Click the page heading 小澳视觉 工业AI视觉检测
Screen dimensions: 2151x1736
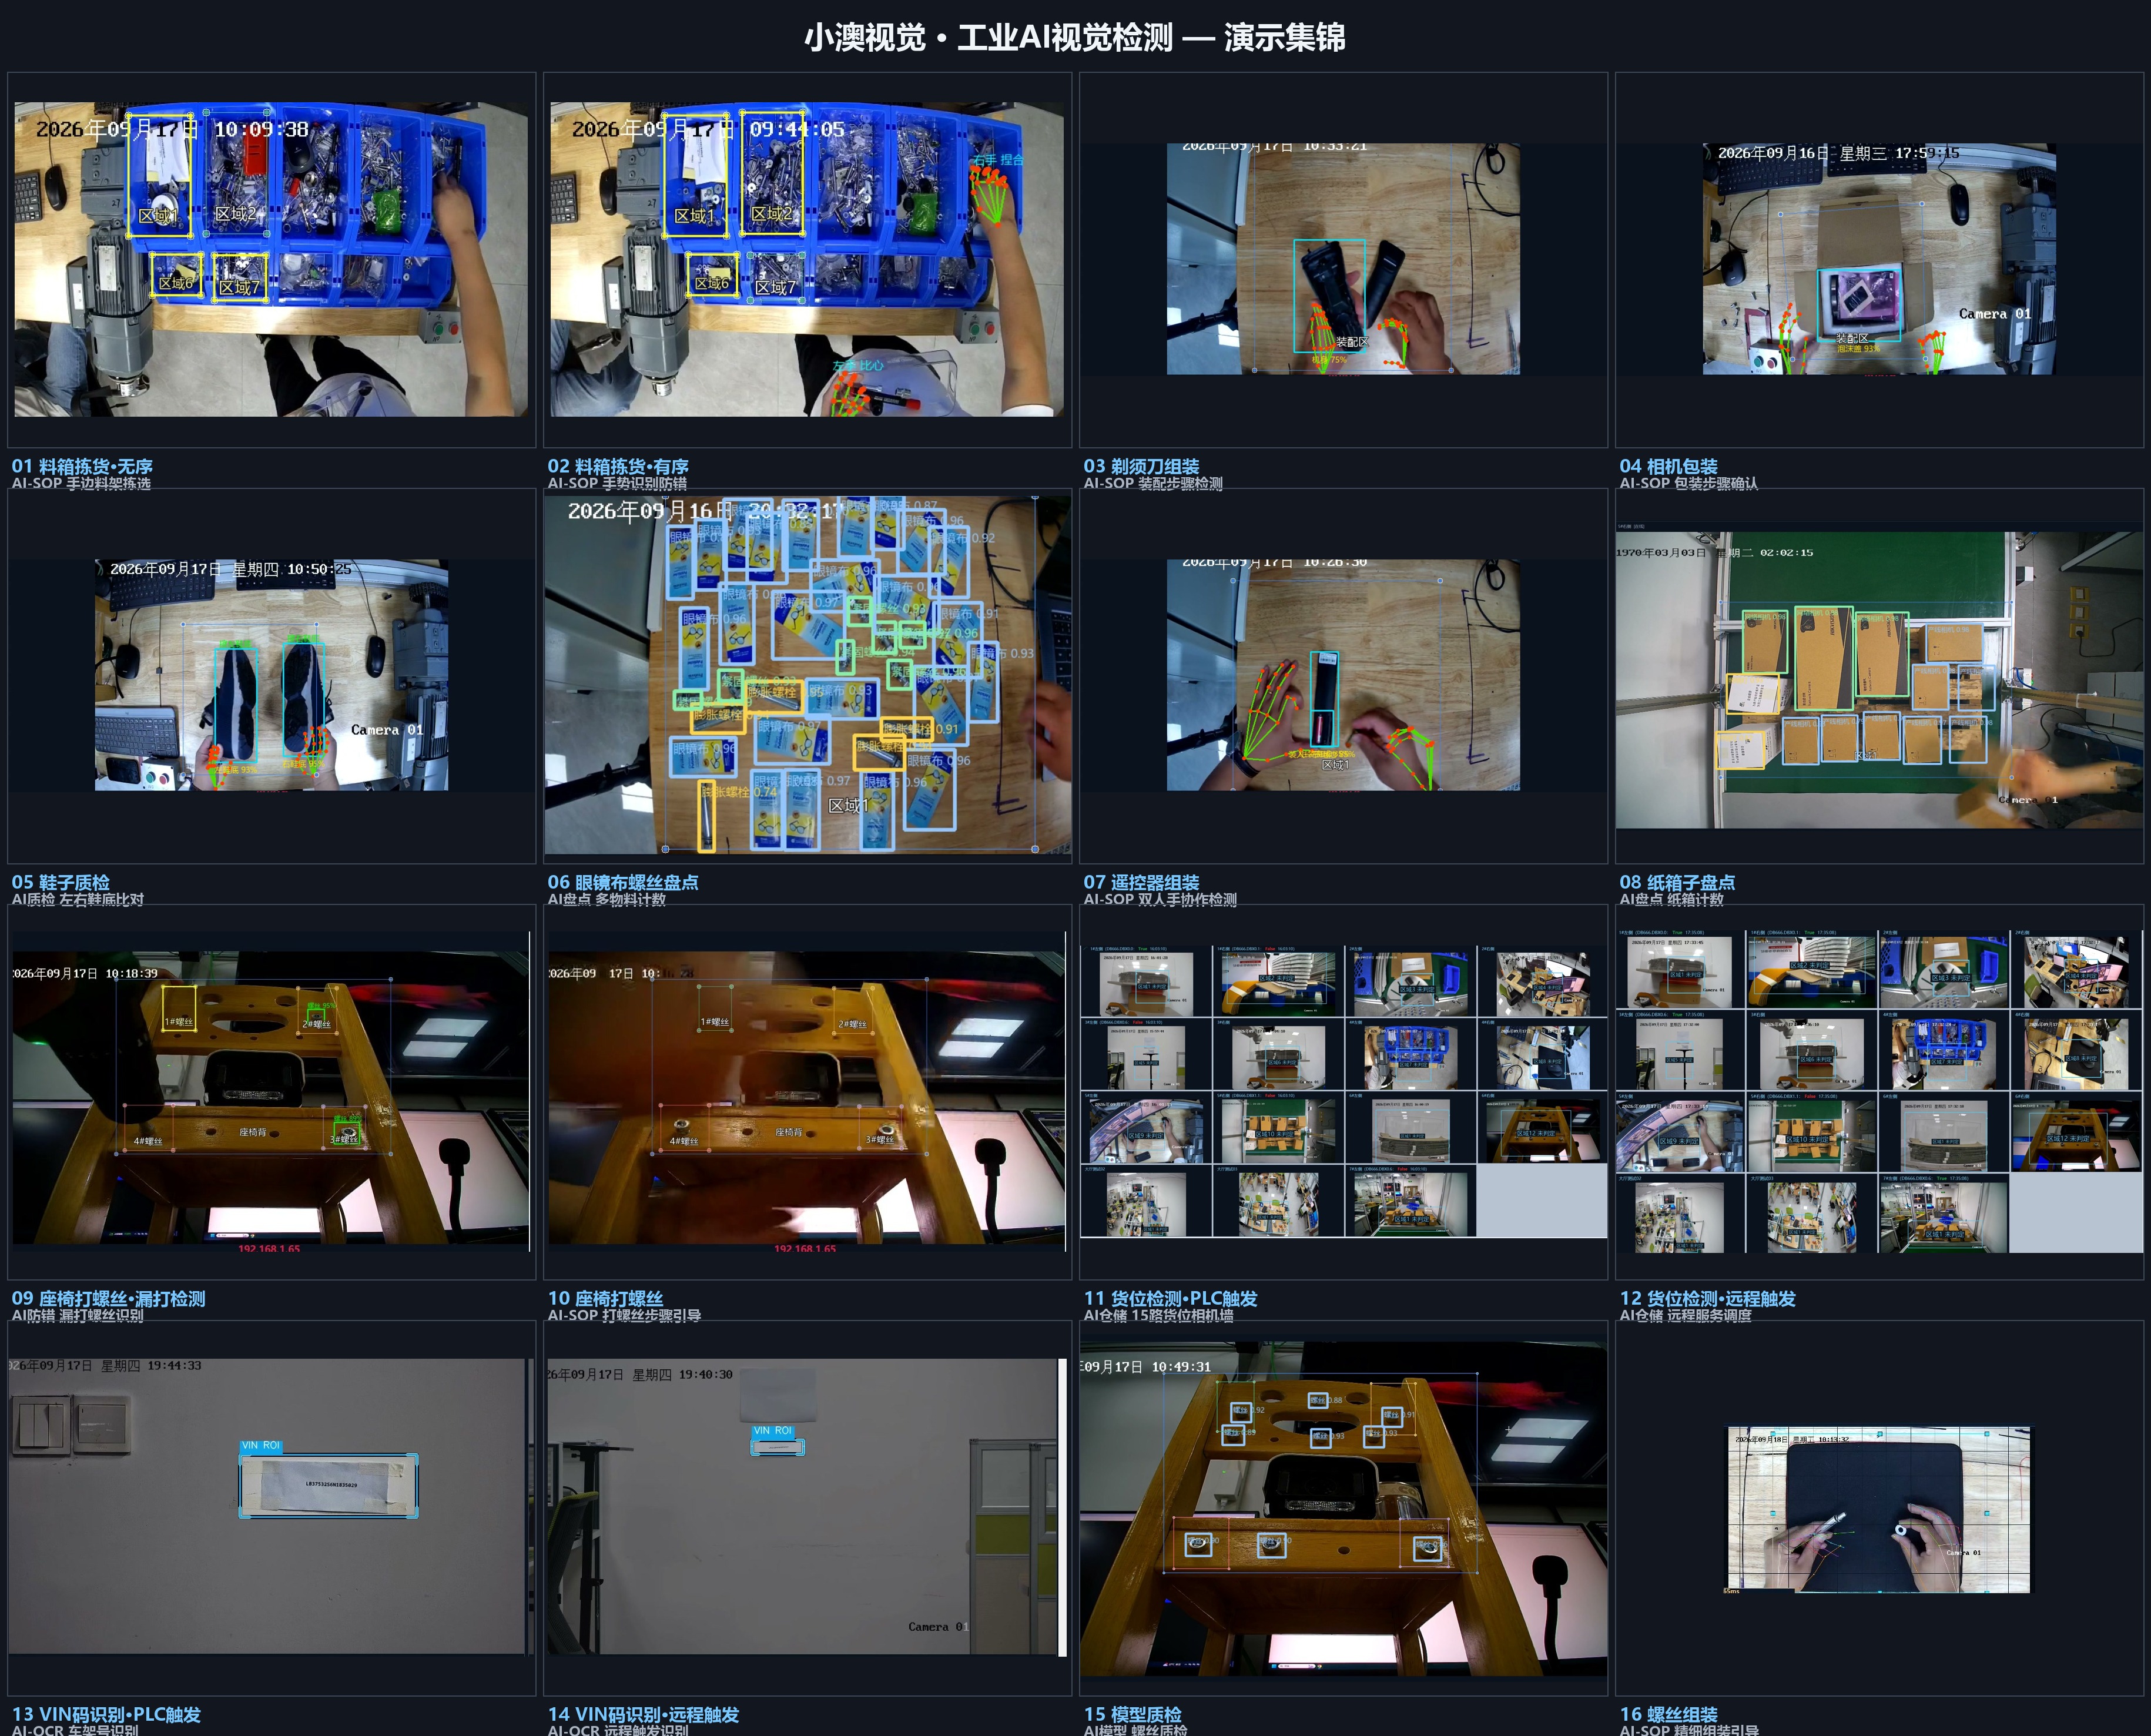tap(1075, 37)
